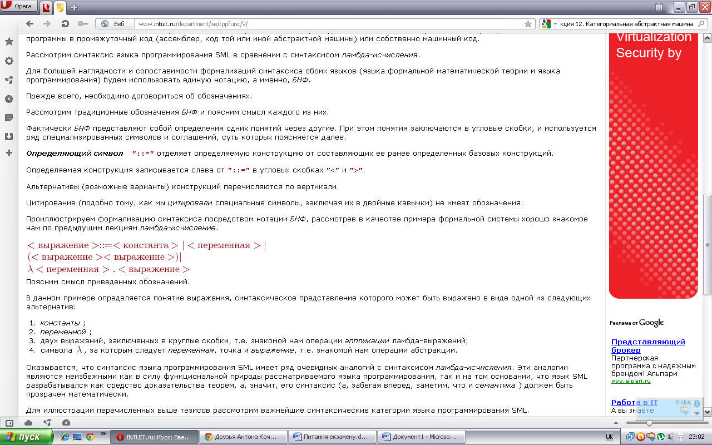Switch to Документ1 Microsoft Word taskbar button

click(421, 437)
